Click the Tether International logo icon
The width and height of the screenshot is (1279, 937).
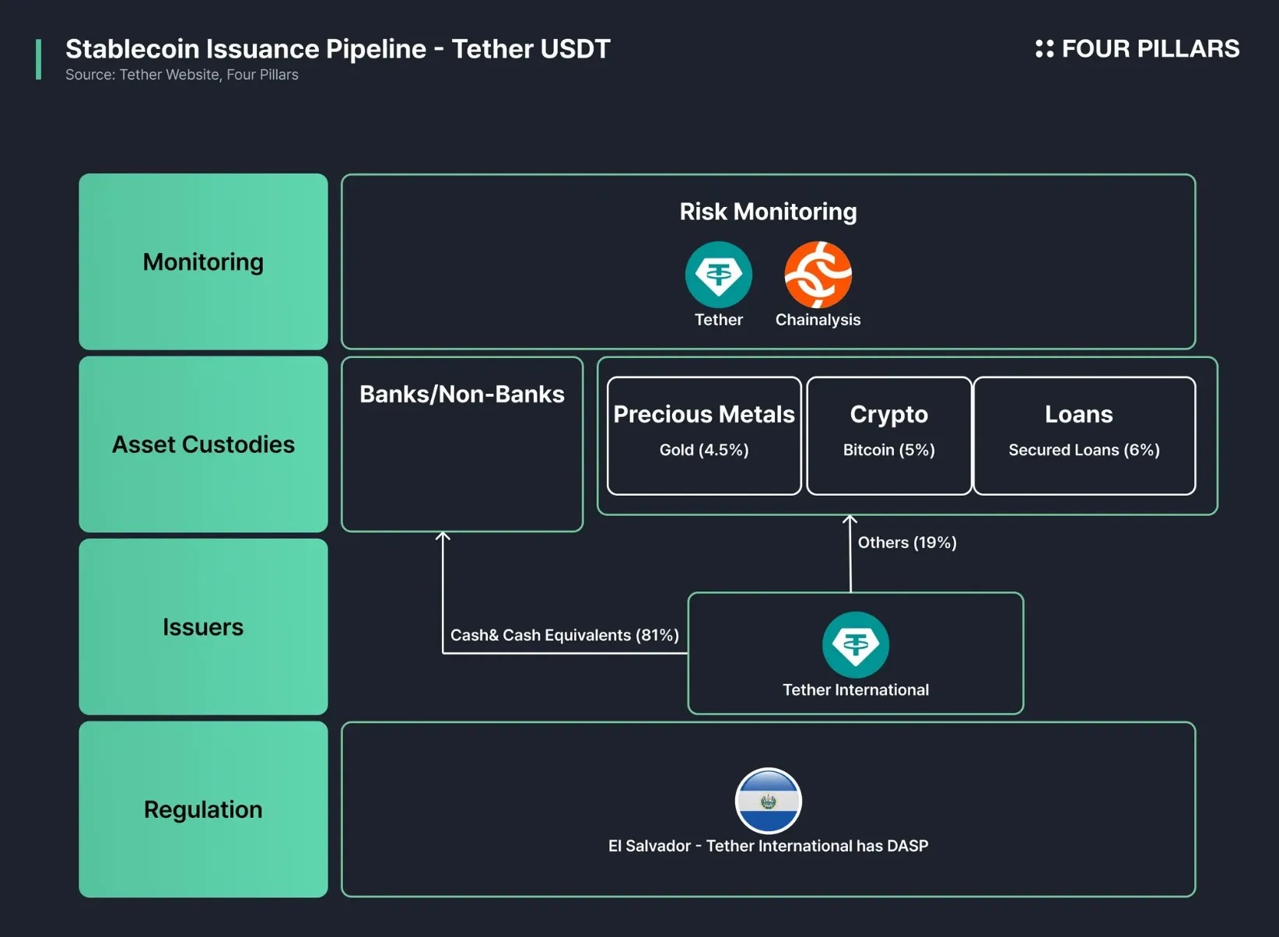point(855,645)
